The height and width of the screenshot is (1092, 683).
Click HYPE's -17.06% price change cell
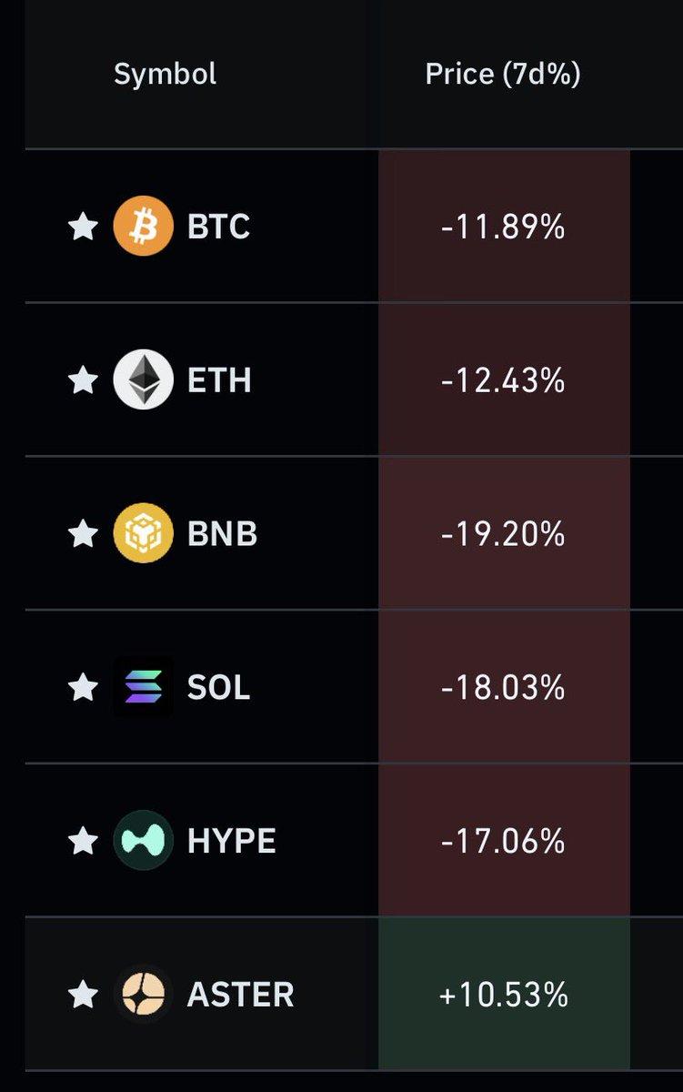[x=504, y=841]
